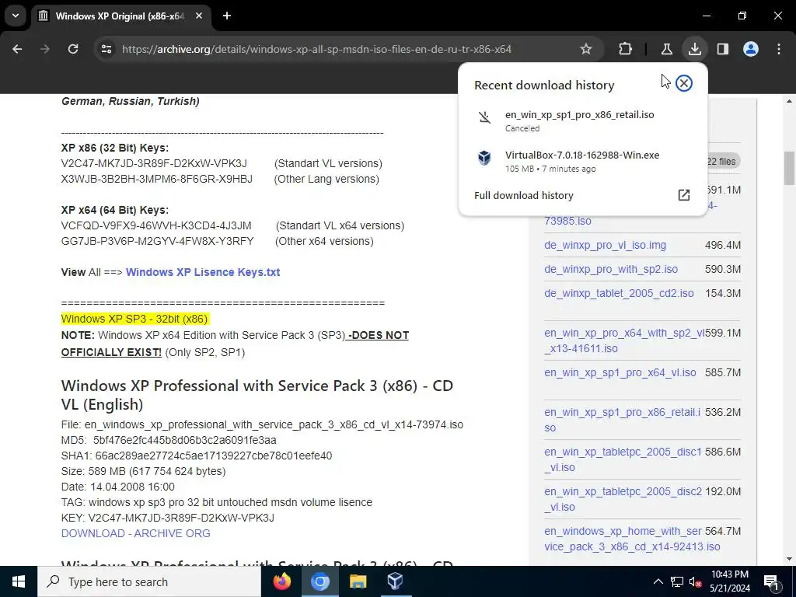Viewport: 796px width, 597px height.
Task: Click the canceled download icon for retail.iso
Action: [484, 118]
